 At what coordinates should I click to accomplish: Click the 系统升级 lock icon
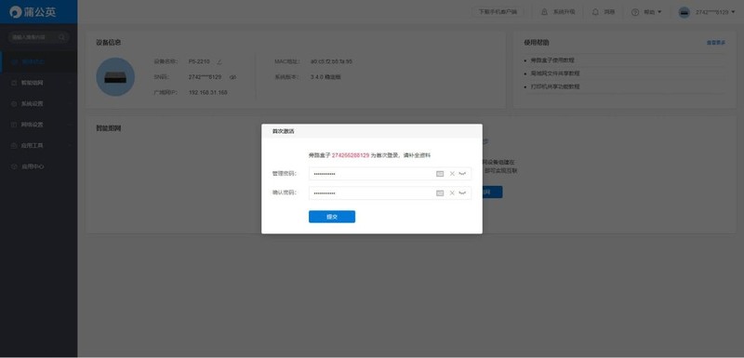pyautogui.click(x=544, y=12)
